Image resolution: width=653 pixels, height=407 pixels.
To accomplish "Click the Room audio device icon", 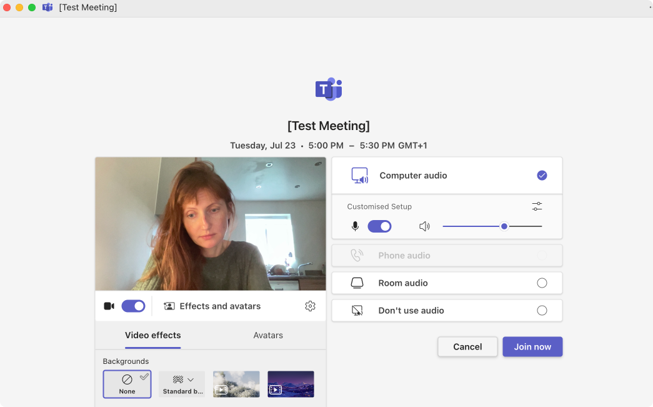I will click(x=357, y=283).
